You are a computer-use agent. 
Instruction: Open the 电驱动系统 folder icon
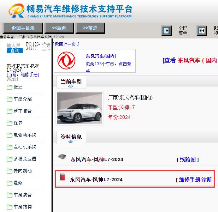pyautogui.click(x=10, y=135)
